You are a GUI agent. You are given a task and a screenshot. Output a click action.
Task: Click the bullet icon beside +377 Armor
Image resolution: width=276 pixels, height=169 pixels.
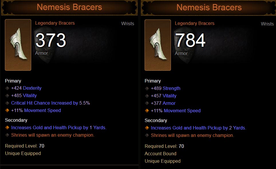pos(147,103)
